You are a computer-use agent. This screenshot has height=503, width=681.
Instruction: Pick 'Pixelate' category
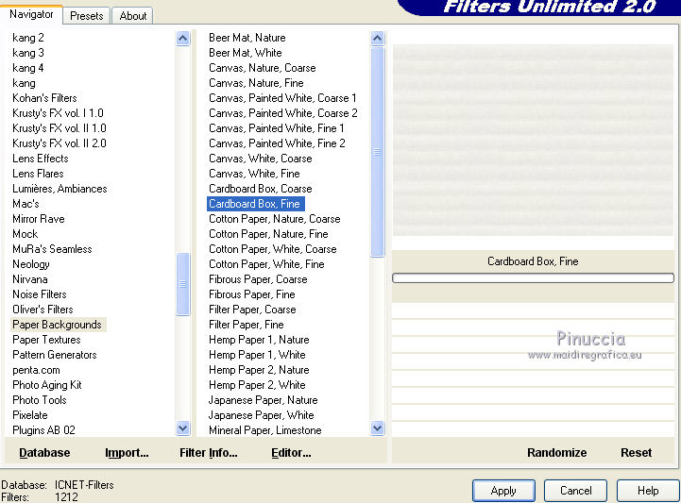(30, 415)
